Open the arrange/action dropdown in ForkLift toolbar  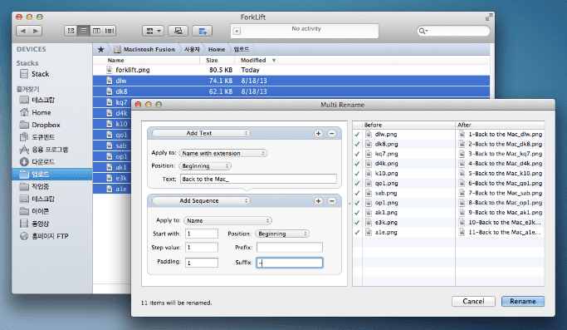(154, 31)
